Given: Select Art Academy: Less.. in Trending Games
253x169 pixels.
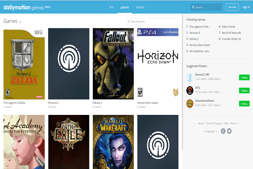Looking at the screenshot, I should pyautogui.click(x=199, y=51).
